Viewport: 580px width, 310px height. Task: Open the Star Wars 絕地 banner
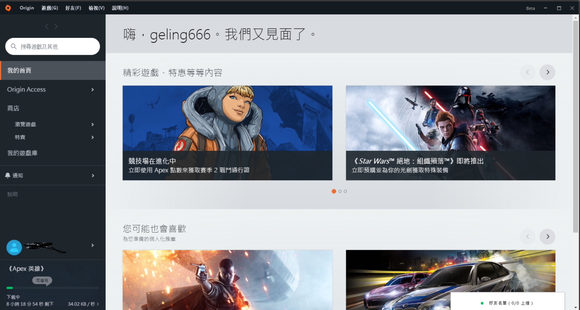click(x=450, y=133)
